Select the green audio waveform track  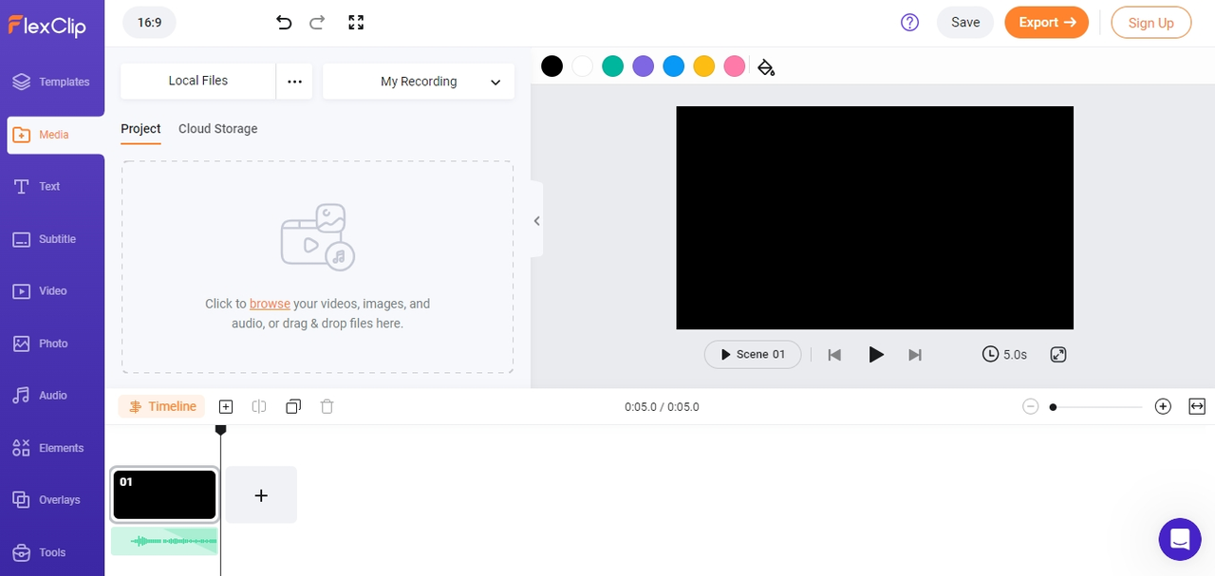point(164,541)
